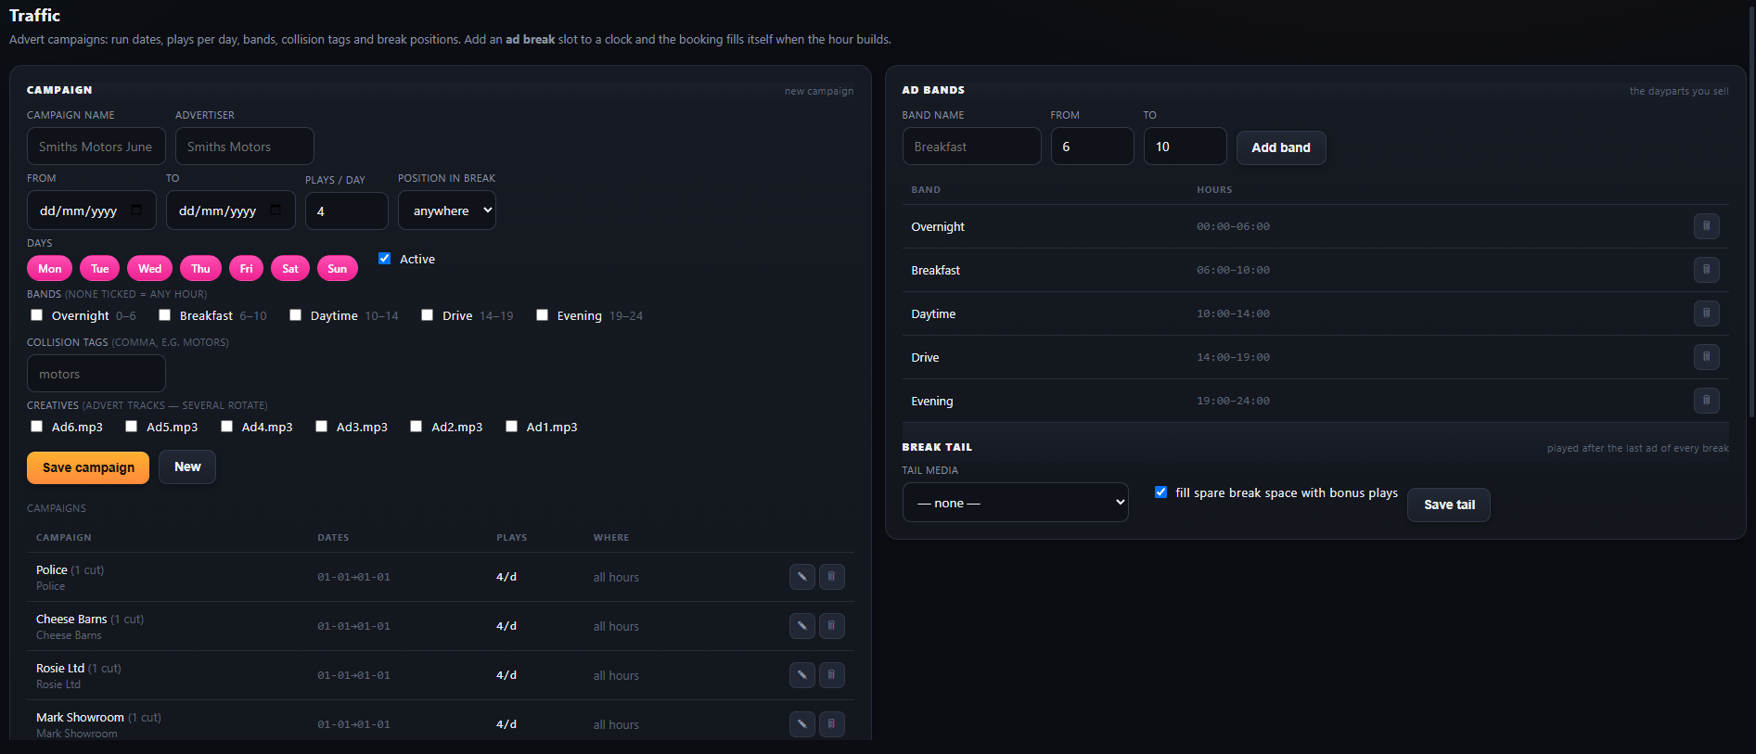Toggle the Active checkbox

[384, 259]
